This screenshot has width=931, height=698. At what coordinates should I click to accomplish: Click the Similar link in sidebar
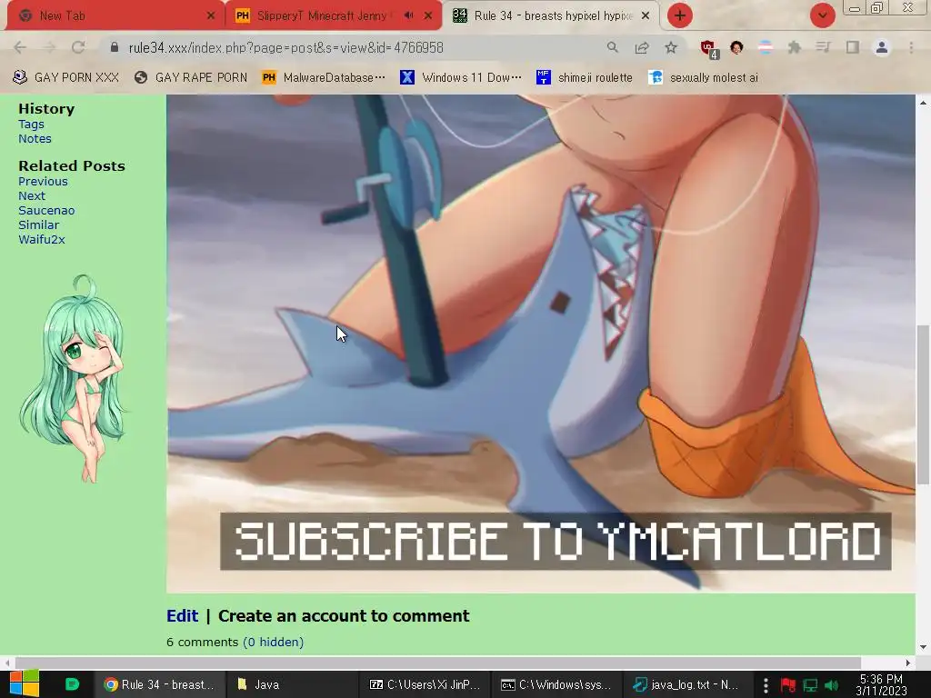(x=38, y=225)
